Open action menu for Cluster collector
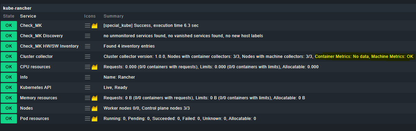The height and width of the screenshot is (131, 416). pos(88,57)
